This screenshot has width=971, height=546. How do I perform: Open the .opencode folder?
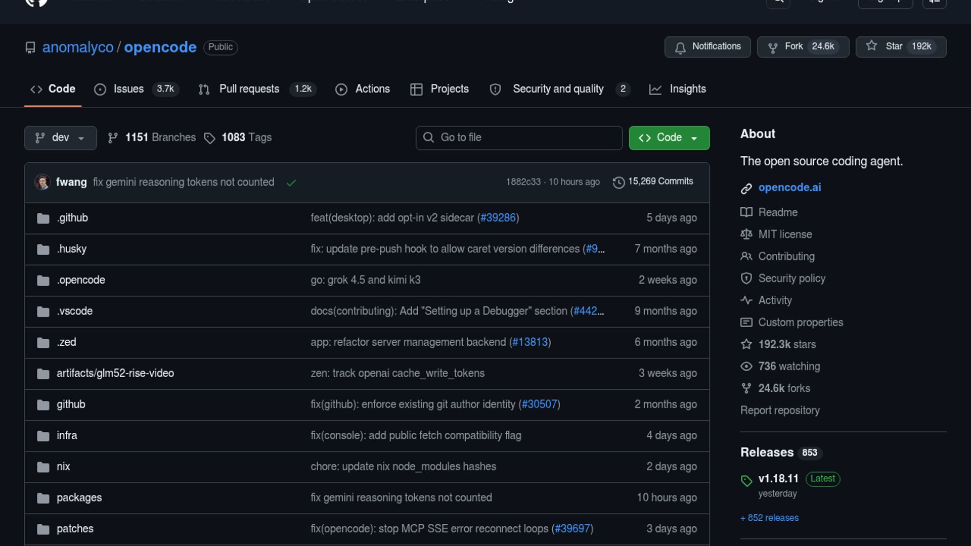tap(81, 280)
